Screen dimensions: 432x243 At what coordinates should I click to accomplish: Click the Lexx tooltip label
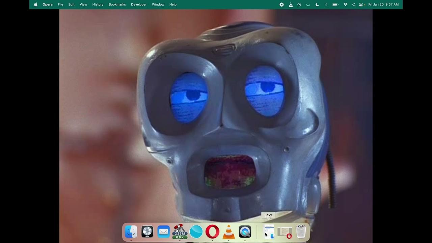pyautogui.click(x=268, y=215)
